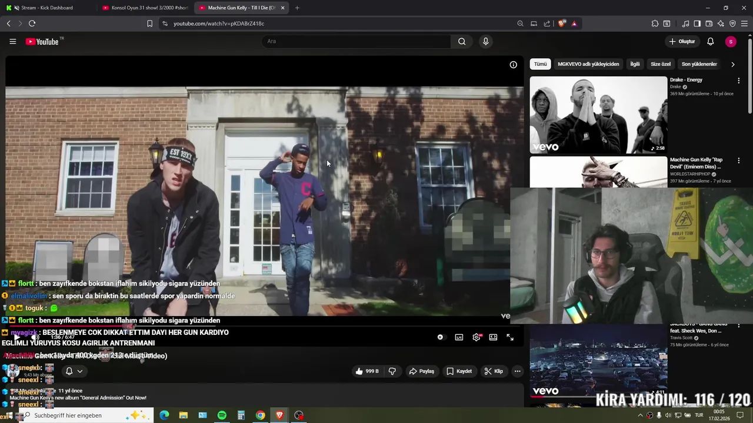Toggle the browser sidebar panel

point(697,23)
